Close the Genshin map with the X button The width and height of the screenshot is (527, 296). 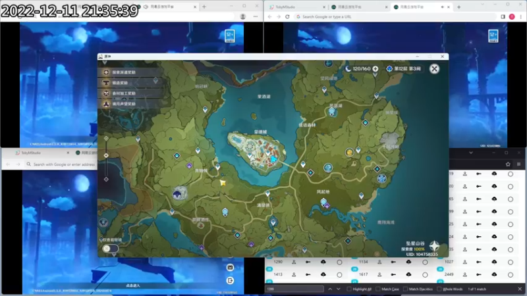click(434, 69)
